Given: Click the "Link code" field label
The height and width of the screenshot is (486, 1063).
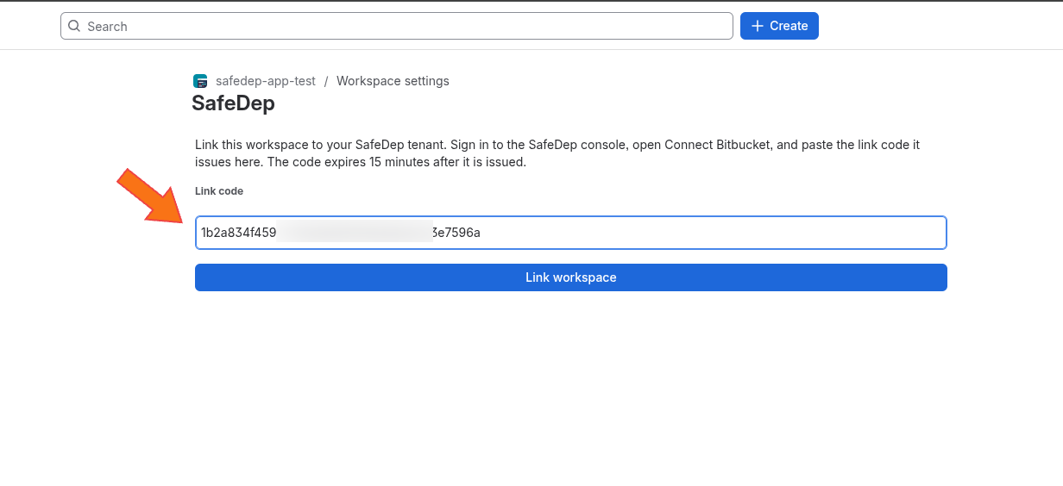Looking at the screenshot, I should [219, 191].
